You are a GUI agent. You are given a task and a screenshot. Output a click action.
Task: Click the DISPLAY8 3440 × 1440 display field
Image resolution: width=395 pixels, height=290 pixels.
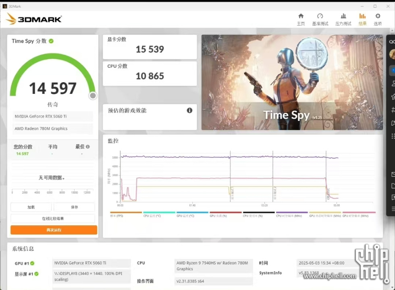click(x=91, y=276)
